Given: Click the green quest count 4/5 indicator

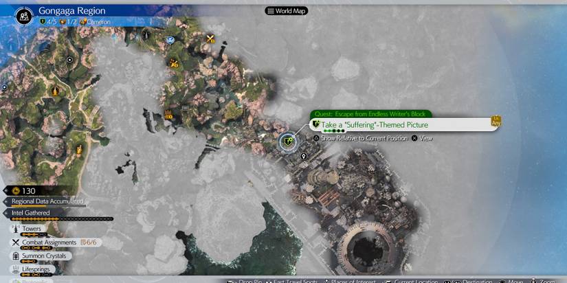Looking at the screenshot, I should 49,21.
